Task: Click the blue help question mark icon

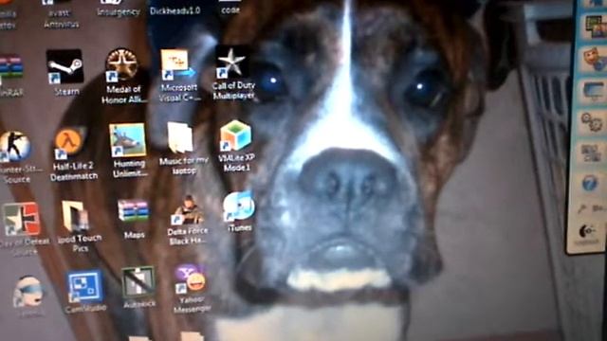Action: pyautogui.click(x=590, y=183)
